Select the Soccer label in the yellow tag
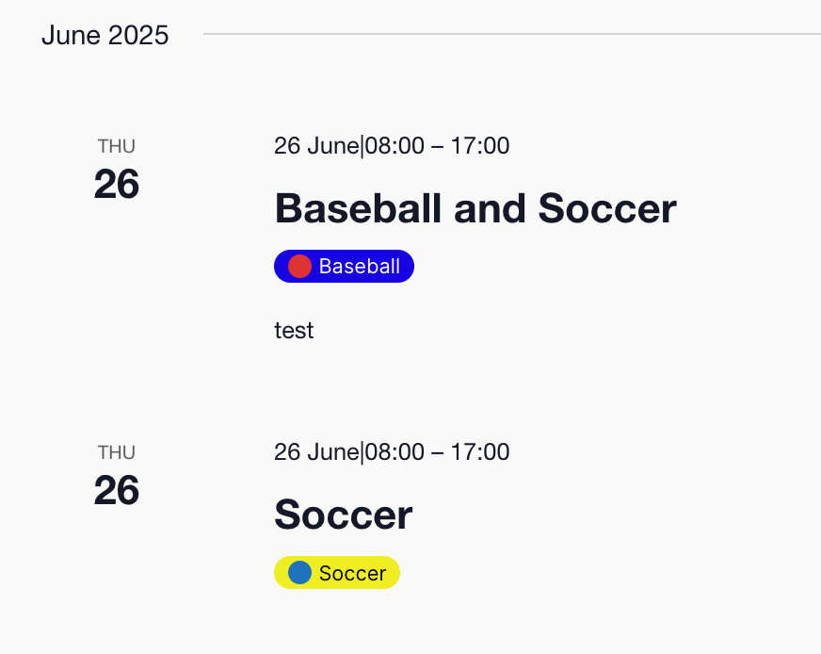Screen dimensions: 821x654 (x=352, y=573)
